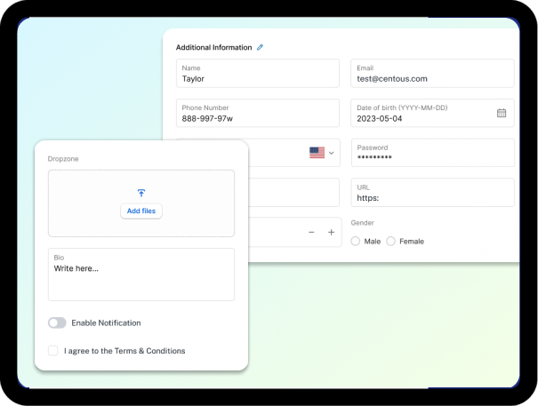Click the Dropzone label text
538x406 pixels.
point(63,159)
